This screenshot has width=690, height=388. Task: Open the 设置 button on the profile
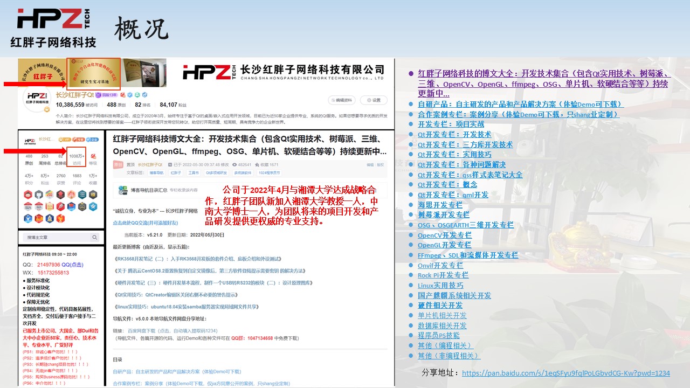374,100
